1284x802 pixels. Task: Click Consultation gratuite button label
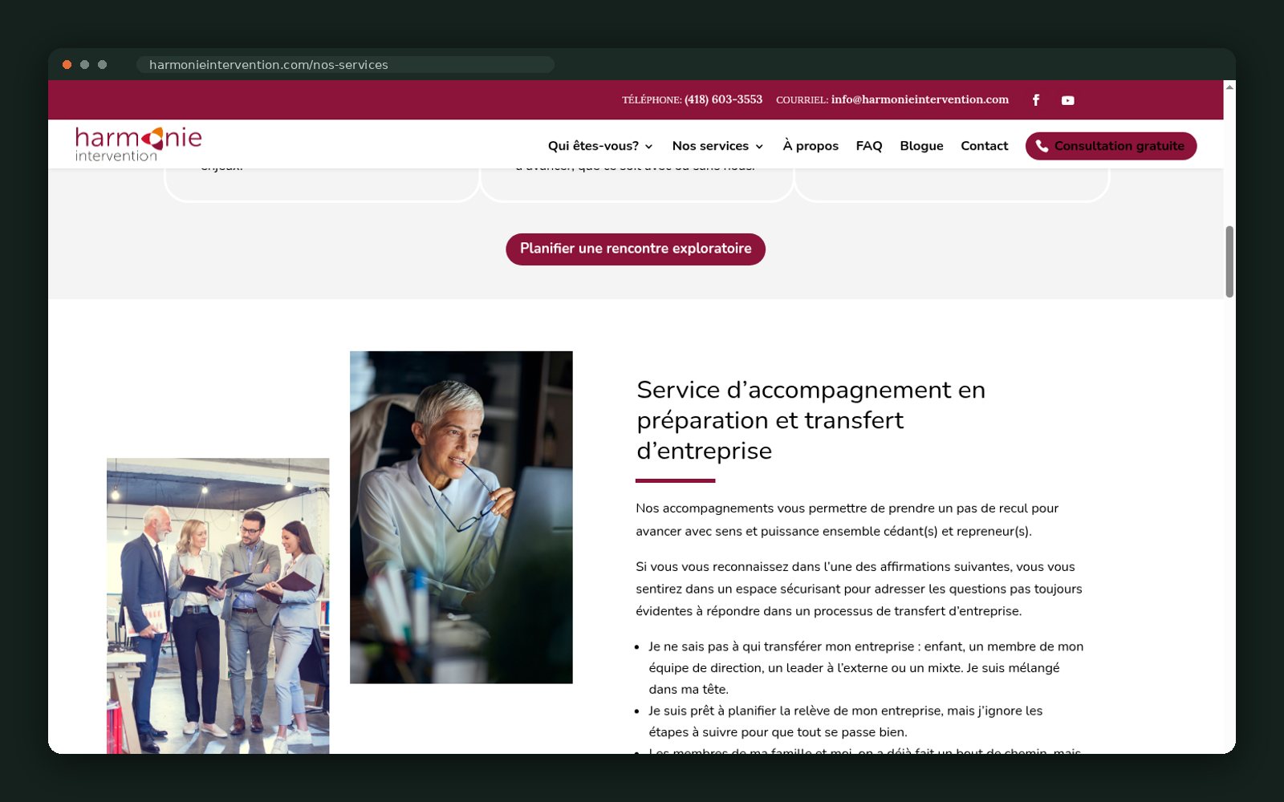click(x=1119, y=146)
